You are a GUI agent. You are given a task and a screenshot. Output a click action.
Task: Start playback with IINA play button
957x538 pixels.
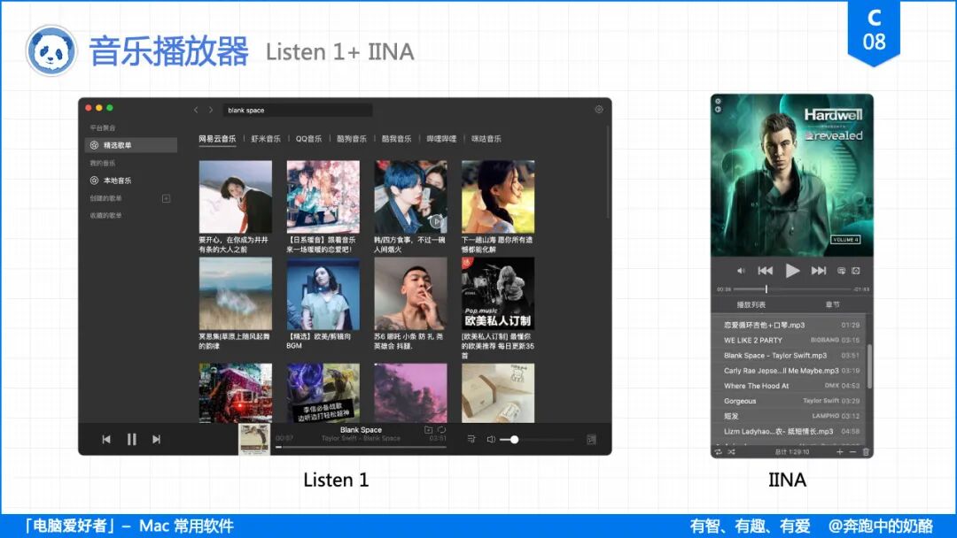click(x=792, y=271)
